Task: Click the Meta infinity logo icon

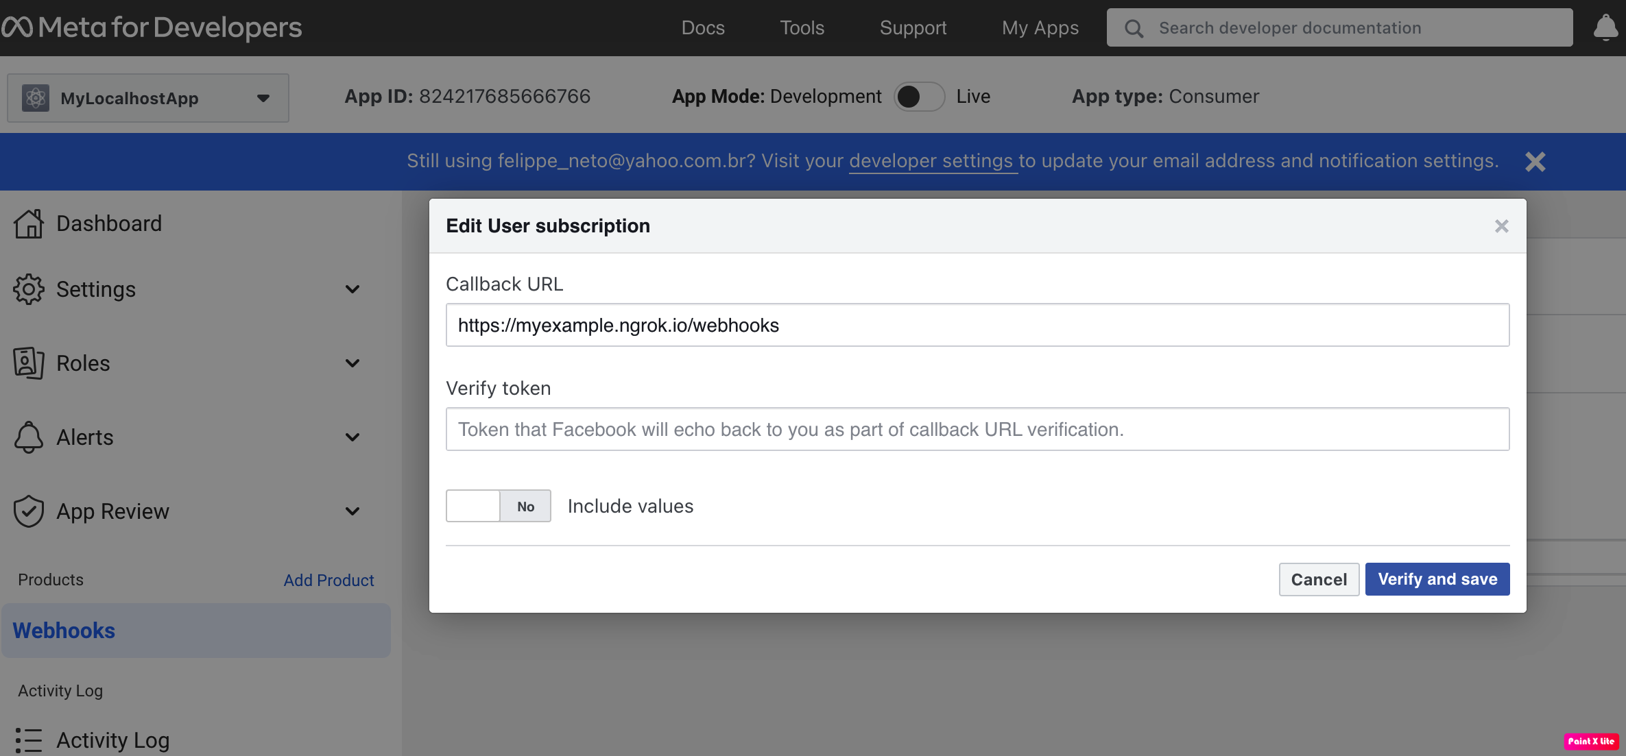Action: pyautogui.click(x=17, y=27)
